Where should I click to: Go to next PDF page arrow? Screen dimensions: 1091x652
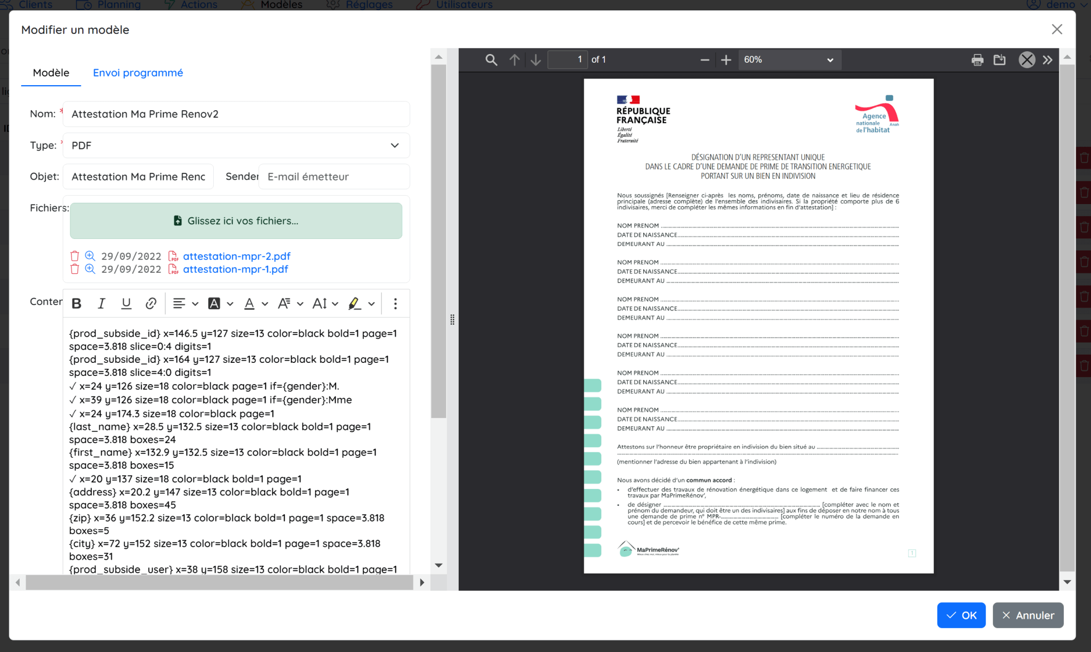(x=536, y=60)
